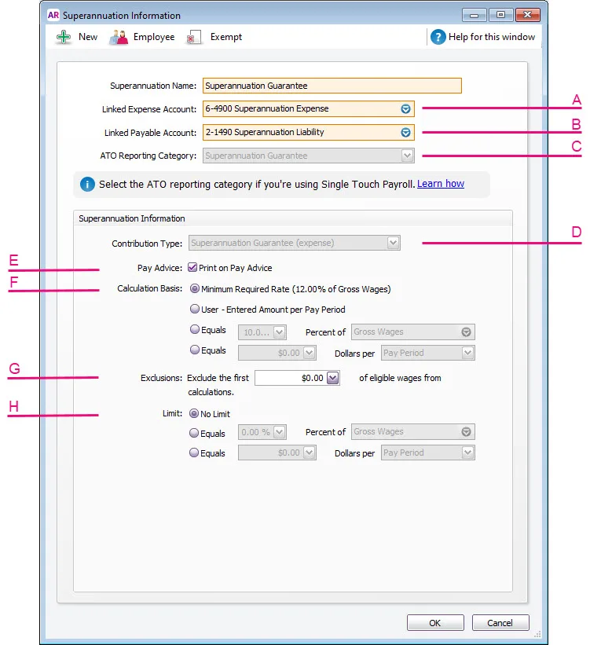Select the No Limit radio button

(x=194, y=413)
